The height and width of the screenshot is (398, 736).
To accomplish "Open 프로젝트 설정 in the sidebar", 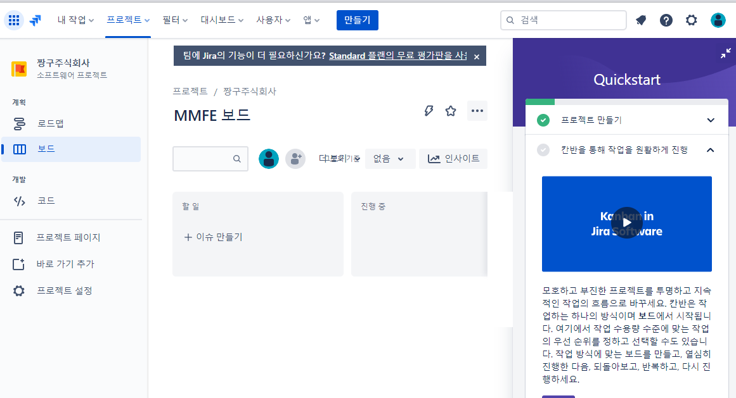I will (x=57, y=290).
